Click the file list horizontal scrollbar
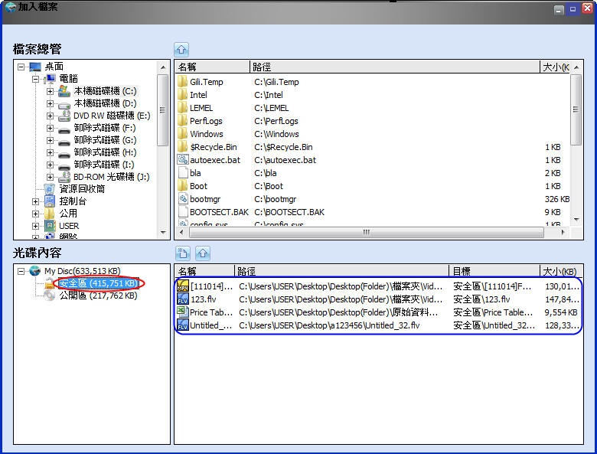The height and width of the screenshot is (454, 597). point(367,233)
